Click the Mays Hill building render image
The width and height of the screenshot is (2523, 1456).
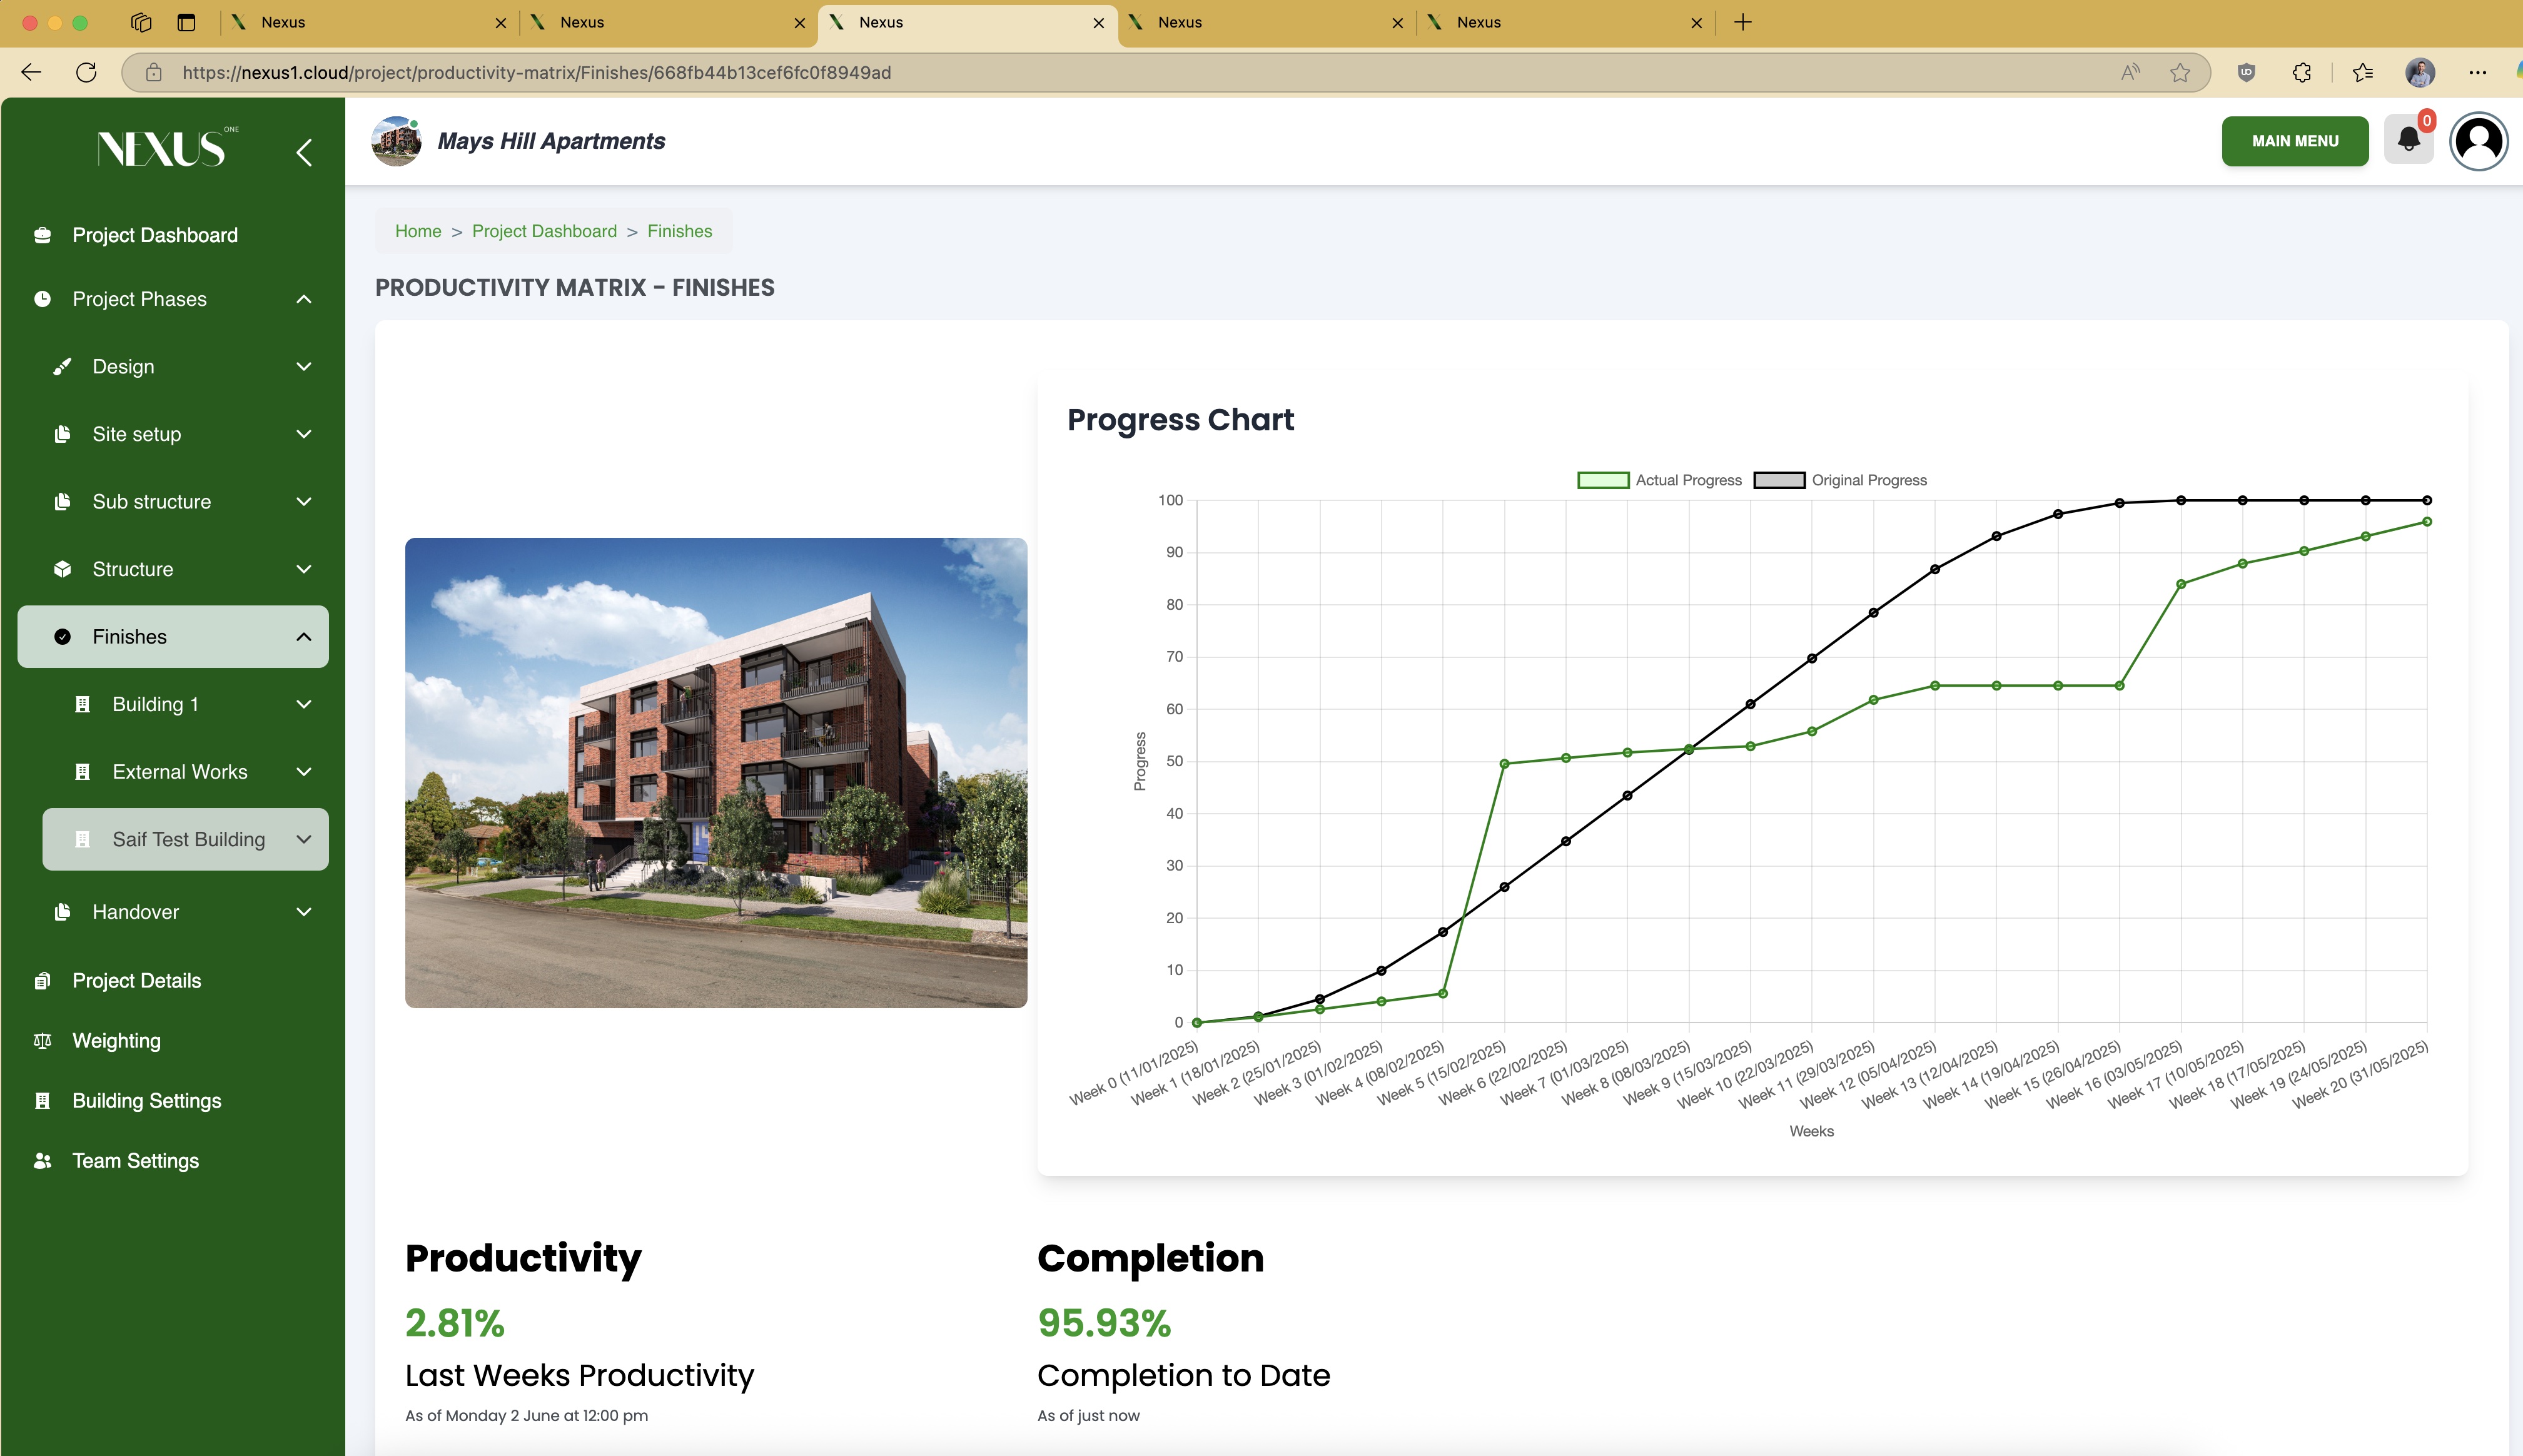click(716, 772)
